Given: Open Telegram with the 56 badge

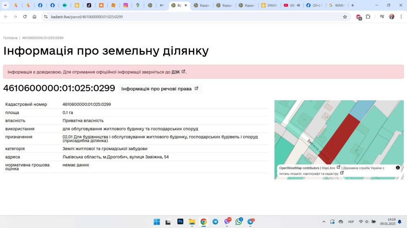Looking at the screenshot, I should tap(251, 222).
